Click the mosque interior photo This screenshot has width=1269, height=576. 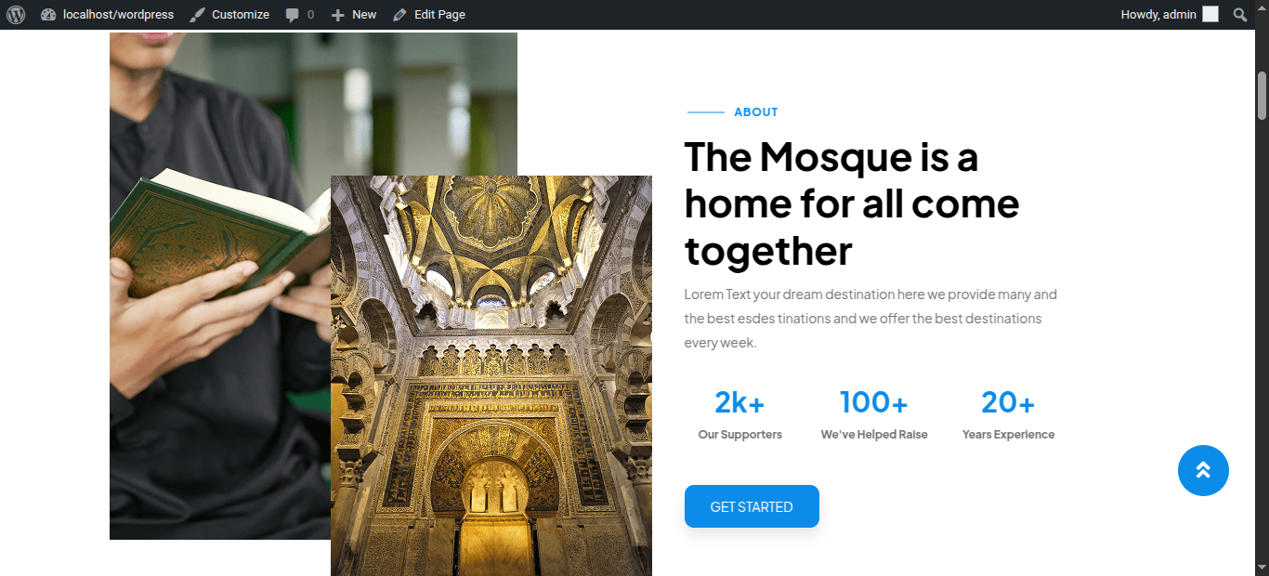pos(491,375)
